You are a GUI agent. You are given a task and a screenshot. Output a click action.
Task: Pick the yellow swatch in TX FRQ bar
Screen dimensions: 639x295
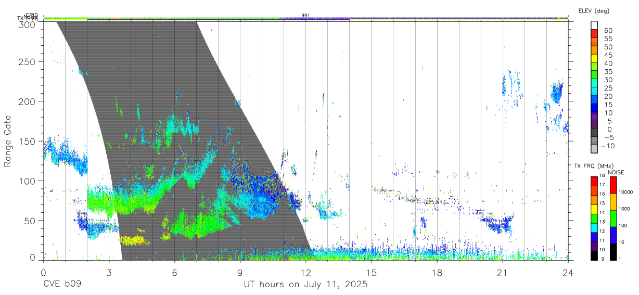click(x=594, y=209)
